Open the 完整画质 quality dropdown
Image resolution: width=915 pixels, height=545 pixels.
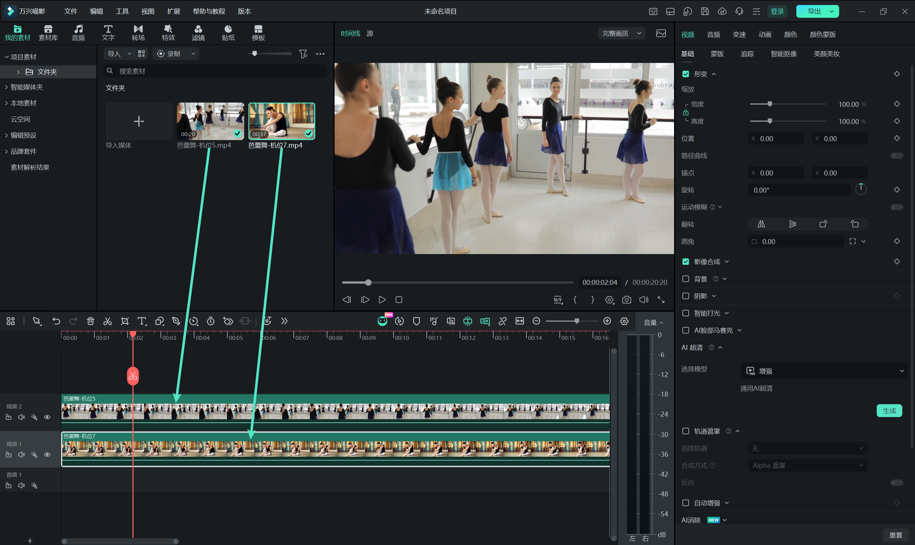click(622, 34)
